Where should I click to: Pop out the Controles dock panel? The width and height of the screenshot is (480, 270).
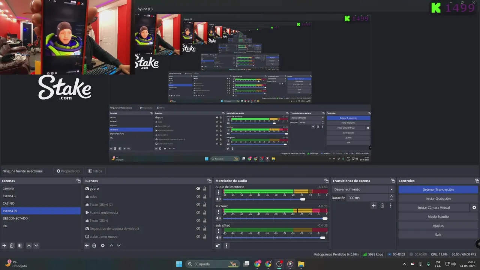coord(476,181)
